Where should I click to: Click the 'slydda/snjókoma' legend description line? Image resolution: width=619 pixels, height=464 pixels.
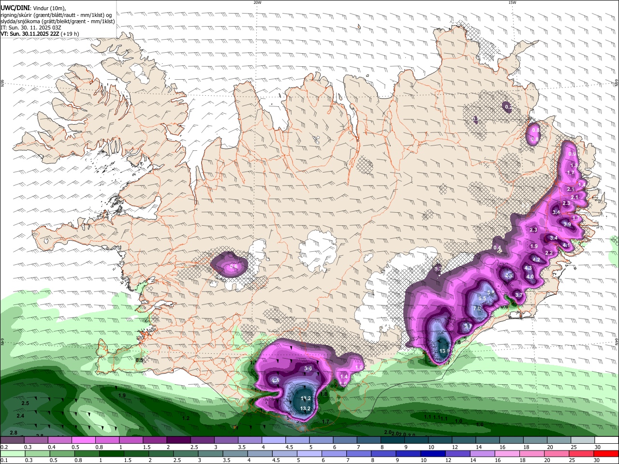pyautogui.click(x=58, y=21)
